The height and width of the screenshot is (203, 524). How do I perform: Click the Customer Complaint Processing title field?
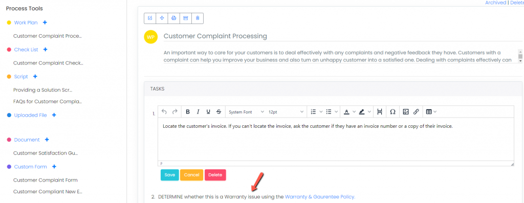342,36
